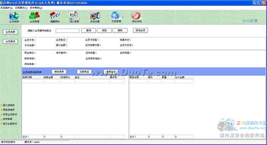This screenshot has width=267, height=145.
Task: Click the BUG反馈 link
Action: pyautogui.click(x=250, y=21)
